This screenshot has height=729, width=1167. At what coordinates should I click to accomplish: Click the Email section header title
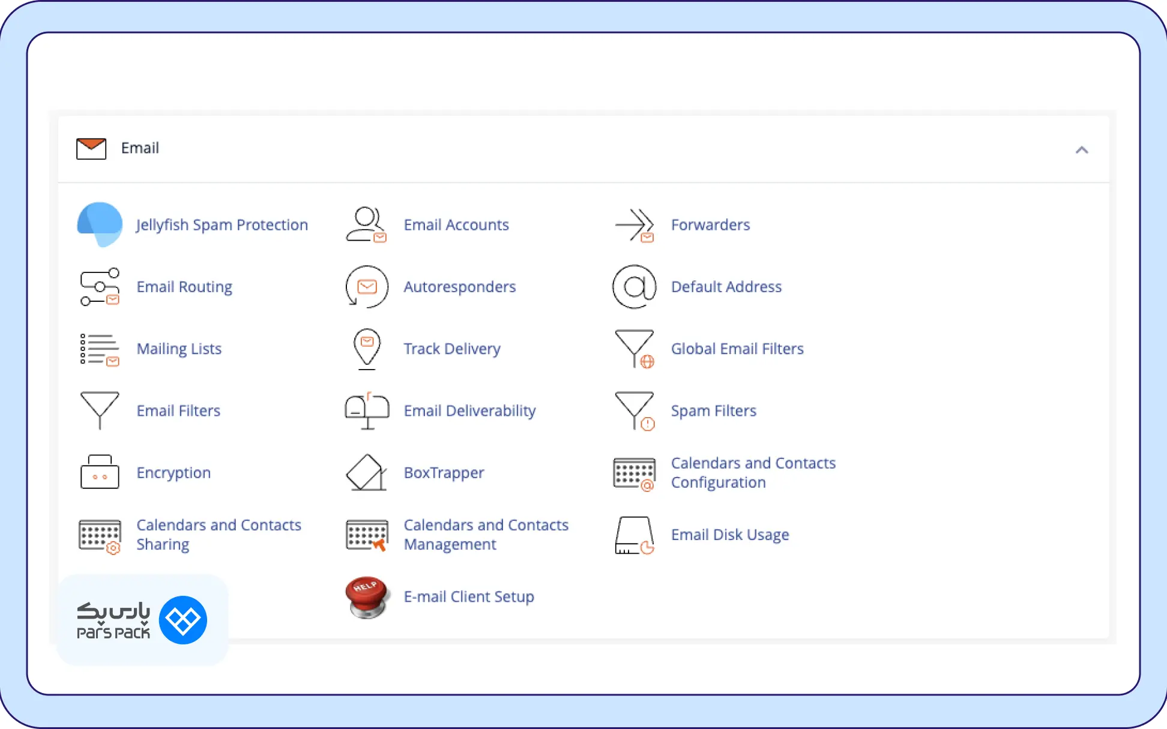point(140,148)
